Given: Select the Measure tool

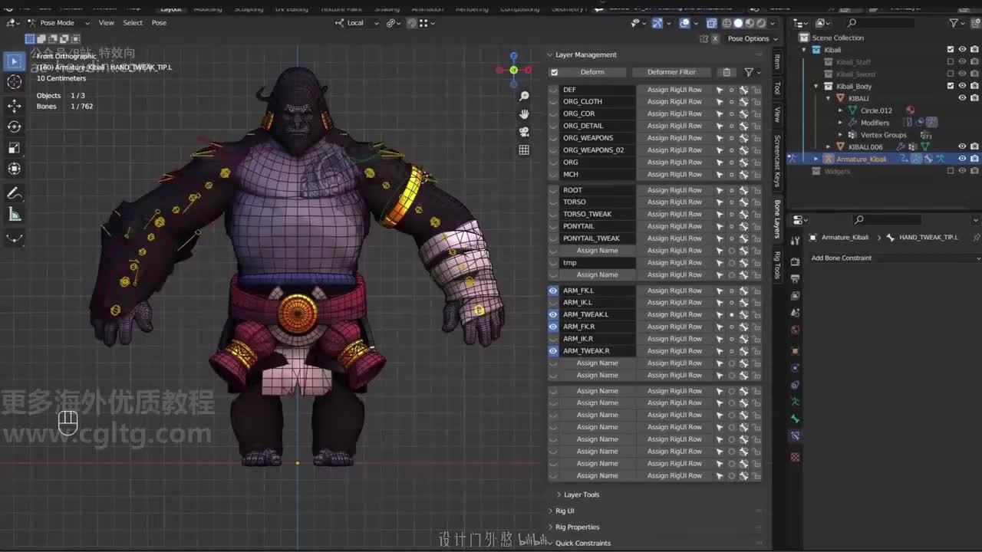Looking at the screenshot, I should coord(15,215).
